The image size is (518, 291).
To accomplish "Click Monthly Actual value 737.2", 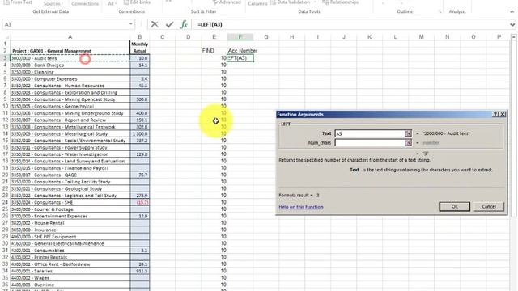I will 140,141.
